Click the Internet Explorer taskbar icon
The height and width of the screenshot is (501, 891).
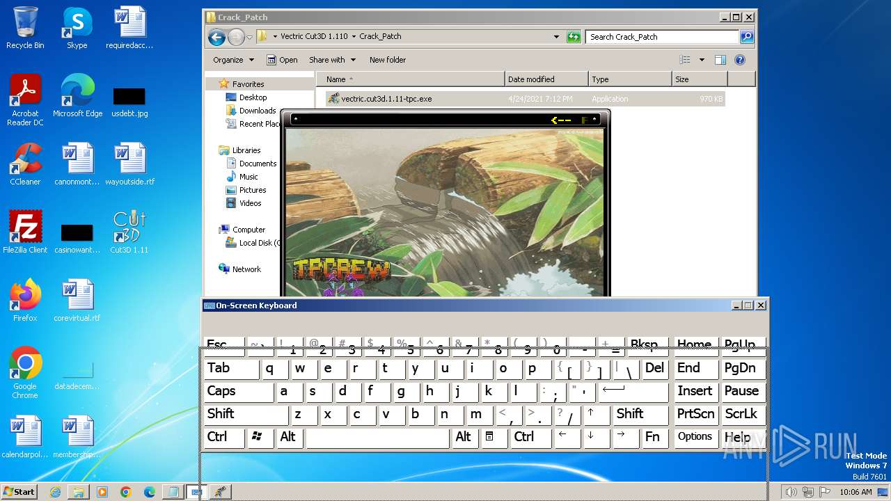tap(55, 492)
